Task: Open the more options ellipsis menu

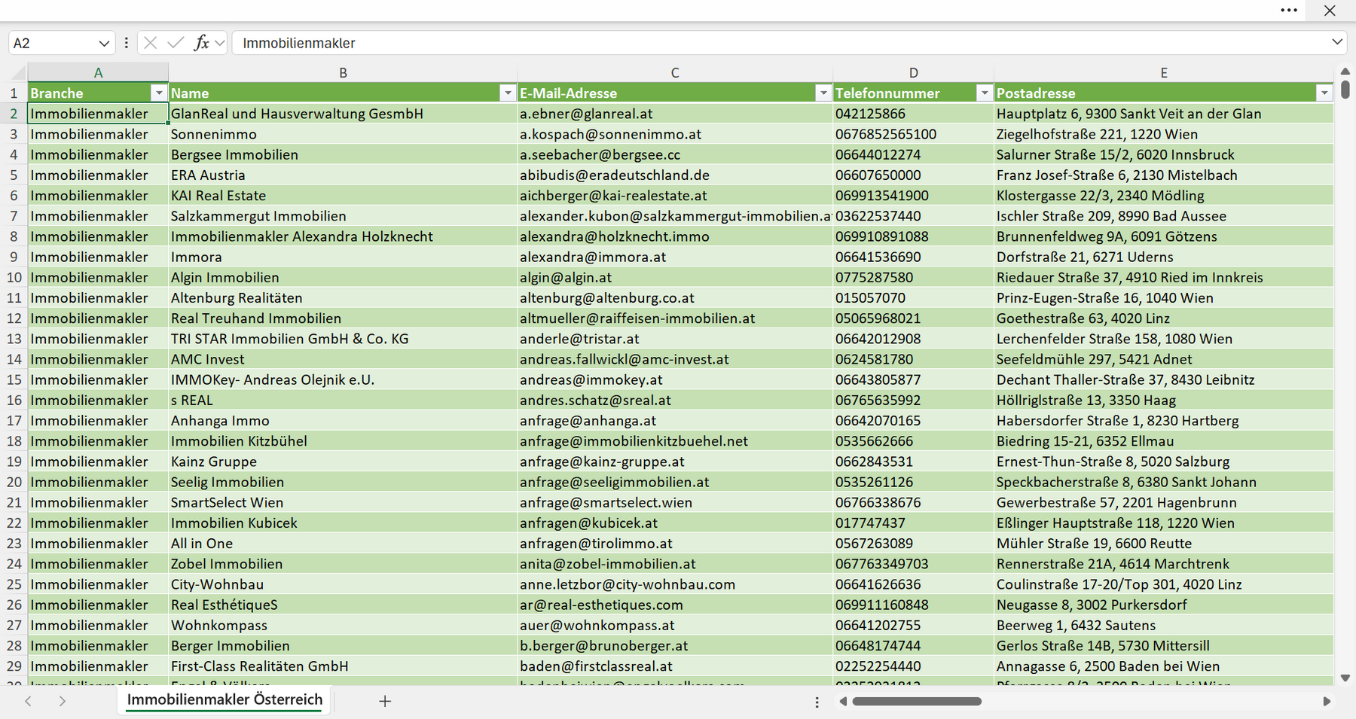Action: (1289, 11)
